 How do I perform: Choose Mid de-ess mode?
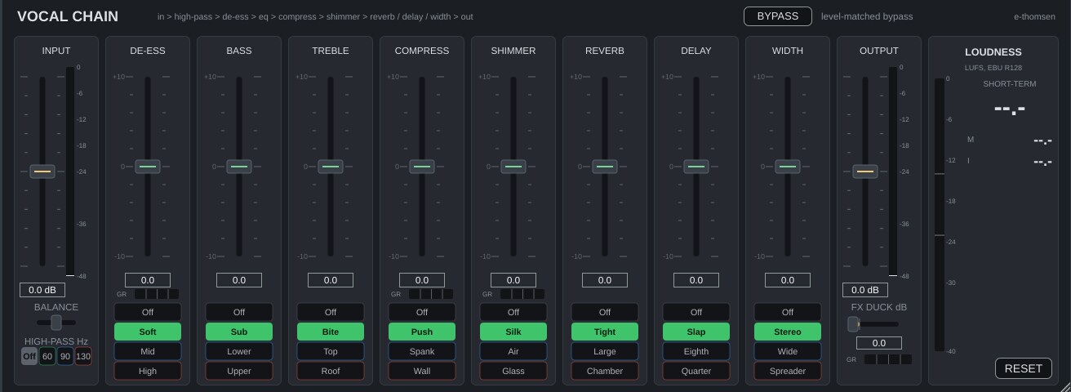coord(148,351)
